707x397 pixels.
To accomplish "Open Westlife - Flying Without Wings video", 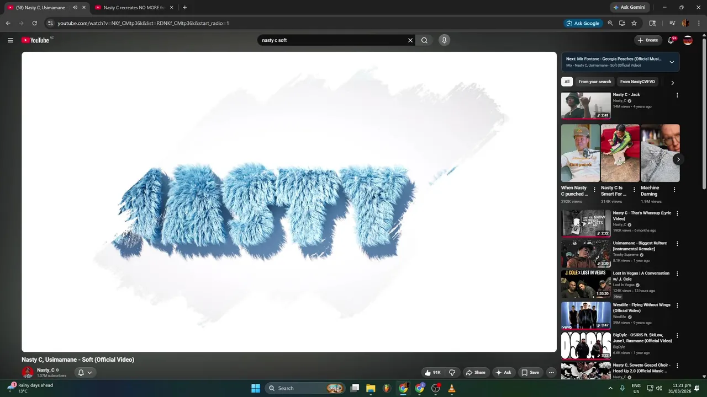I will coord(642,308).
